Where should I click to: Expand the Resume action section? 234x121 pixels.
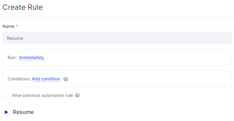tap(19, 112)
